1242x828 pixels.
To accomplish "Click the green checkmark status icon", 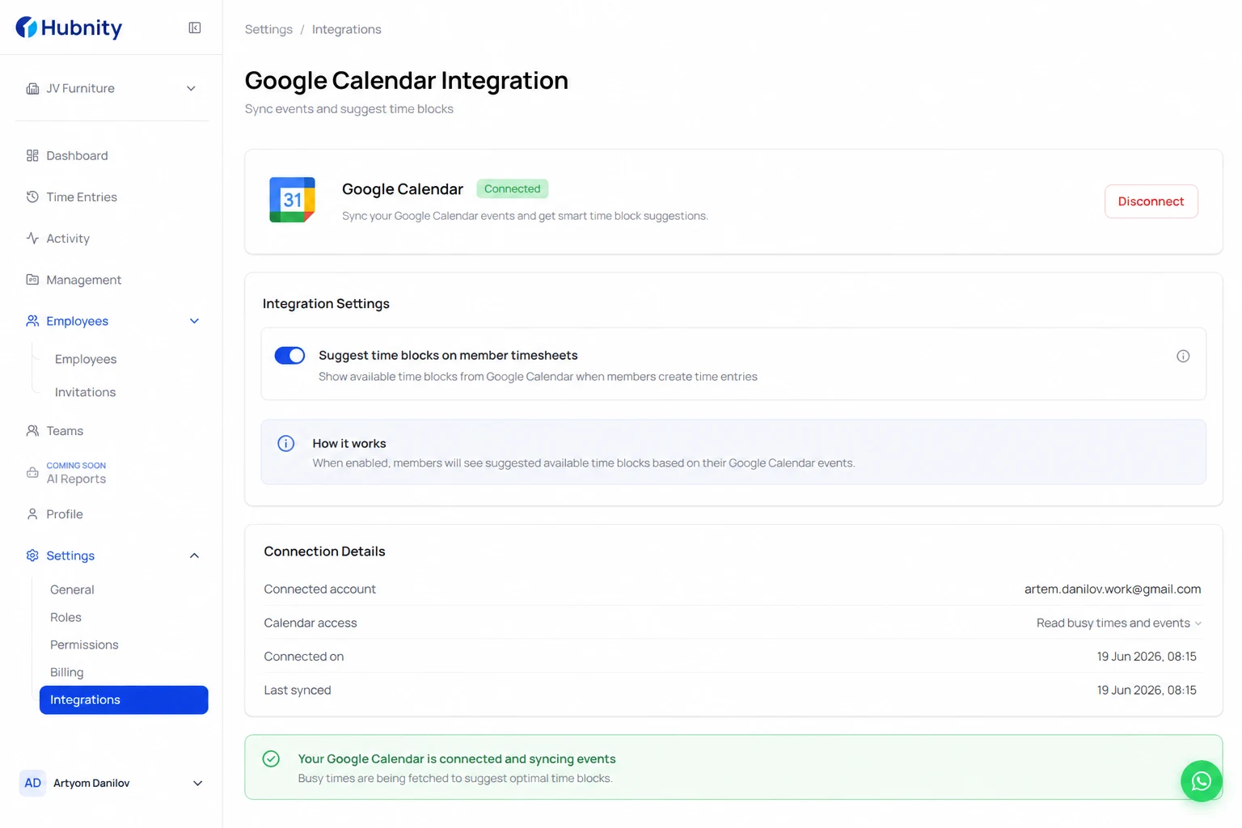I will tap(271, 758).
